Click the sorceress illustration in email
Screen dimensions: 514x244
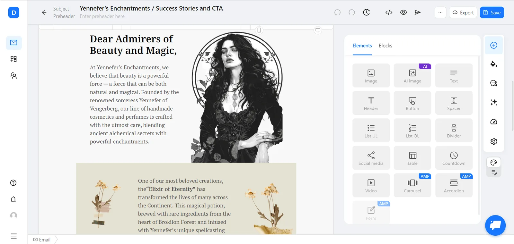click(x=237, y=97)
